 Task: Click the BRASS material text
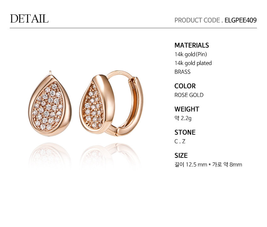tap(183, 72)
